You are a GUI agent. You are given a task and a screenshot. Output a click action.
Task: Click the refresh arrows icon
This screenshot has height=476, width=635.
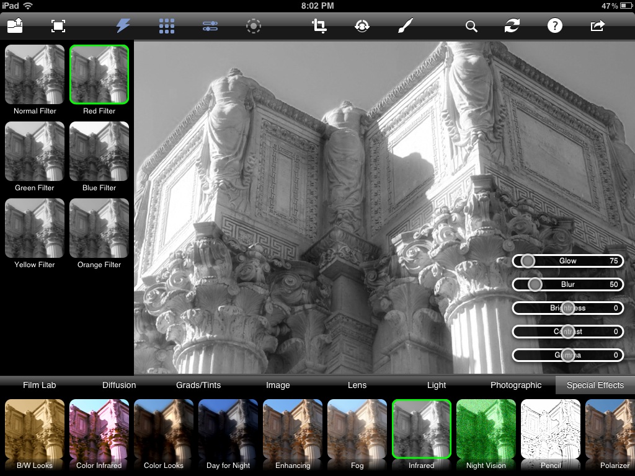pyautogui.click(x=512, y=25)
